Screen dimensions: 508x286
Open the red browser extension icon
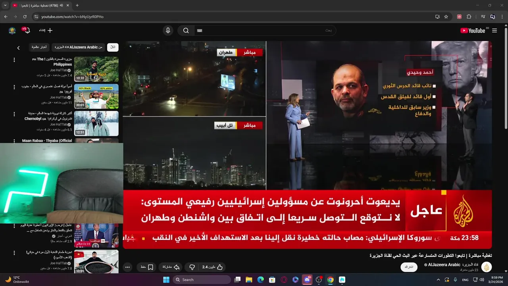[x=459, y=17]
